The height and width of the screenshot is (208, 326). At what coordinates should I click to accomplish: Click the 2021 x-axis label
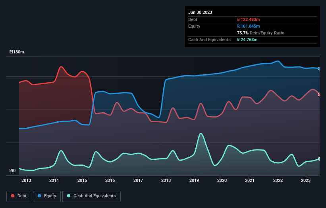(x=250, y=180)
